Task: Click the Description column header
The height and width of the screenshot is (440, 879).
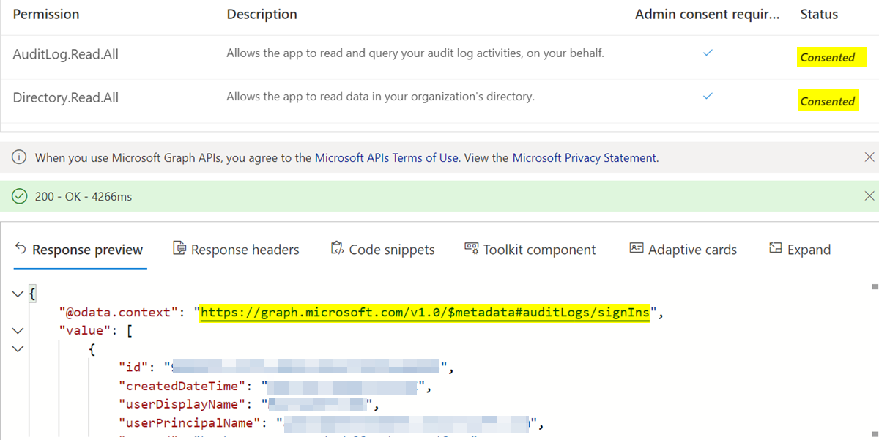Action: pyautogui.click(x=262, y=14)
